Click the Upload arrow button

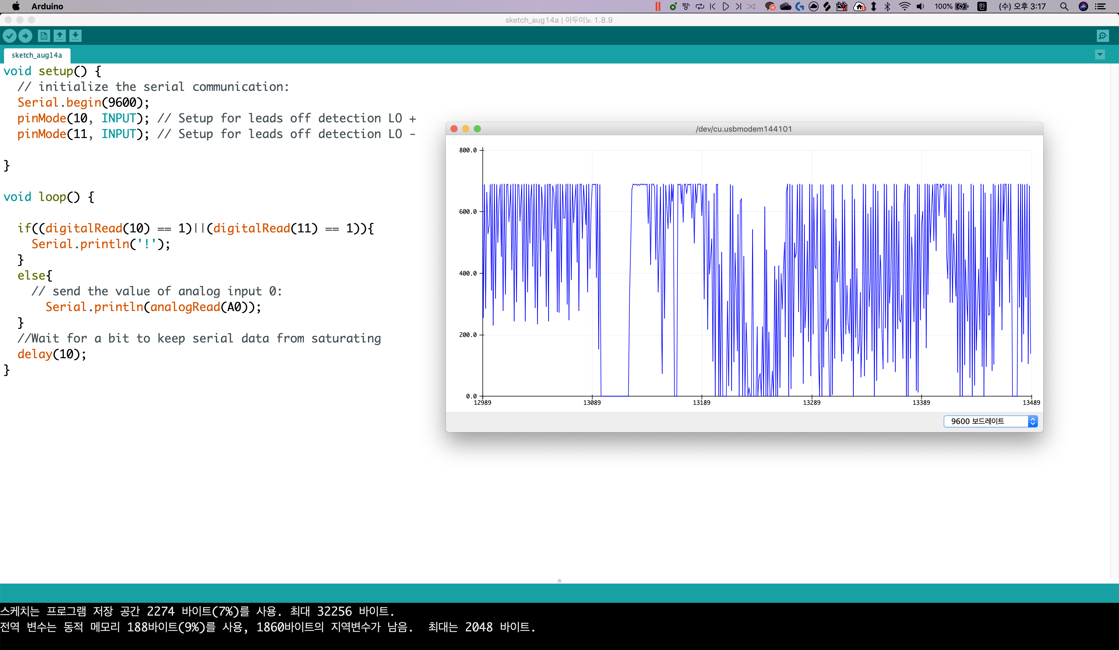(25, 36)
